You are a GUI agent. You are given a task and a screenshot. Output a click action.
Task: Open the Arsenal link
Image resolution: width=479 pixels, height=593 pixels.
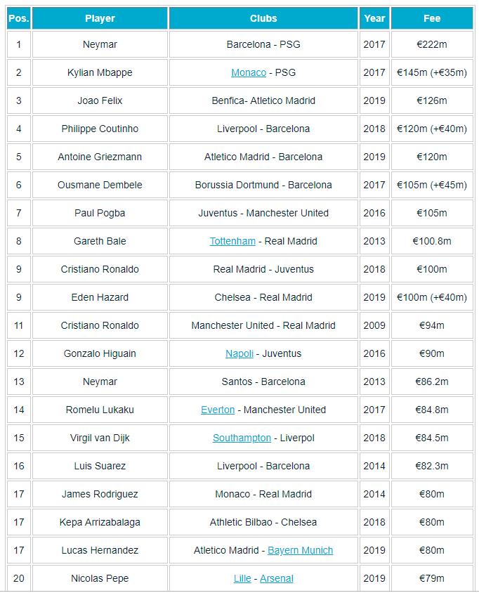(x=276, y=578)
